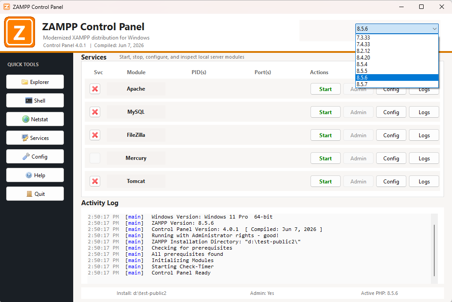
Task: Open the Services quick tool
Action: (35, 138)
